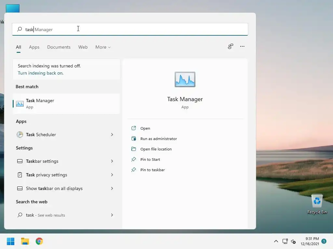Click the Task Manager icon in best match
333x249 pixels.
(20, 103)
